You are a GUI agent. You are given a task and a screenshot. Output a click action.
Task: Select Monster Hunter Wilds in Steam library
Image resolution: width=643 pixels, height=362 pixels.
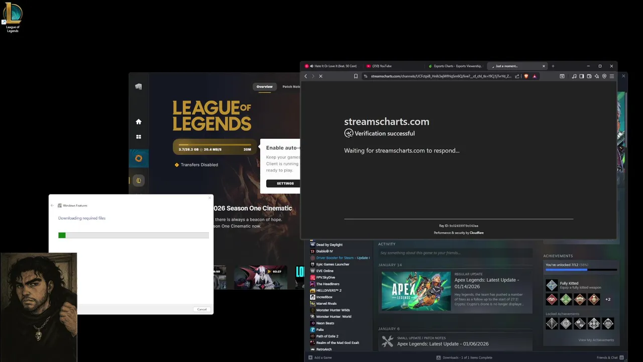[333, 310]
